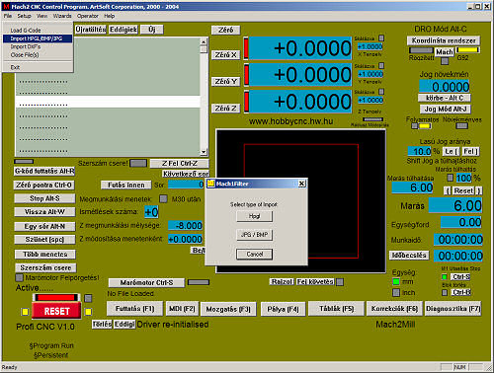This screenshot has height=373, width=494.
Task: Click the Hpgl import button
Action: [x=254, y=216]
